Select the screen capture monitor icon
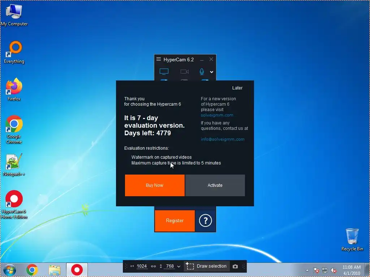Image resolution: width=370 pixels, height=277 pixels. coord(164,71)
